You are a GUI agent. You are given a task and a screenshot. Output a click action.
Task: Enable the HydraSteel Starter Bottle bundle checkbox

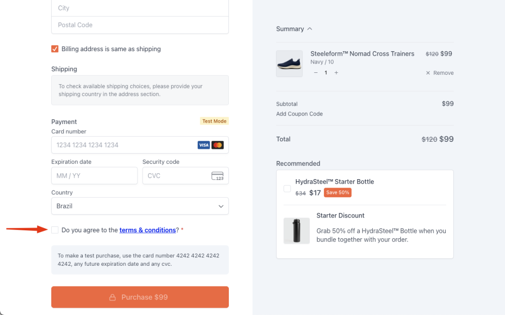coord(287,189)
